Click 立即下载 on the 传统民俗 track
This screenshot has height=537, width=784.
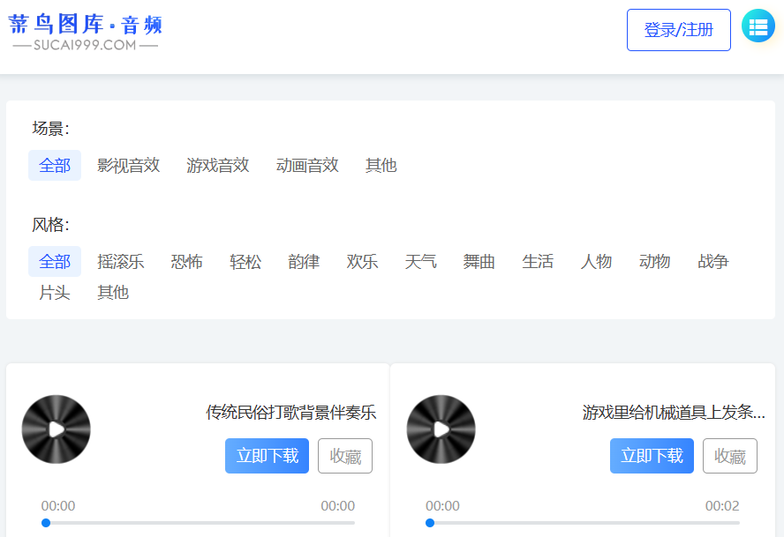point(267,456)
